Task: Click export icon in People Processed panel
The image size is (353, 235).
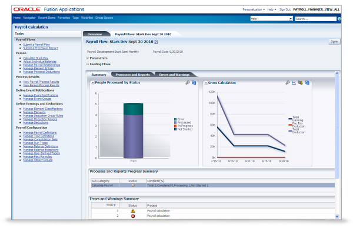Action: pos(194,82)
